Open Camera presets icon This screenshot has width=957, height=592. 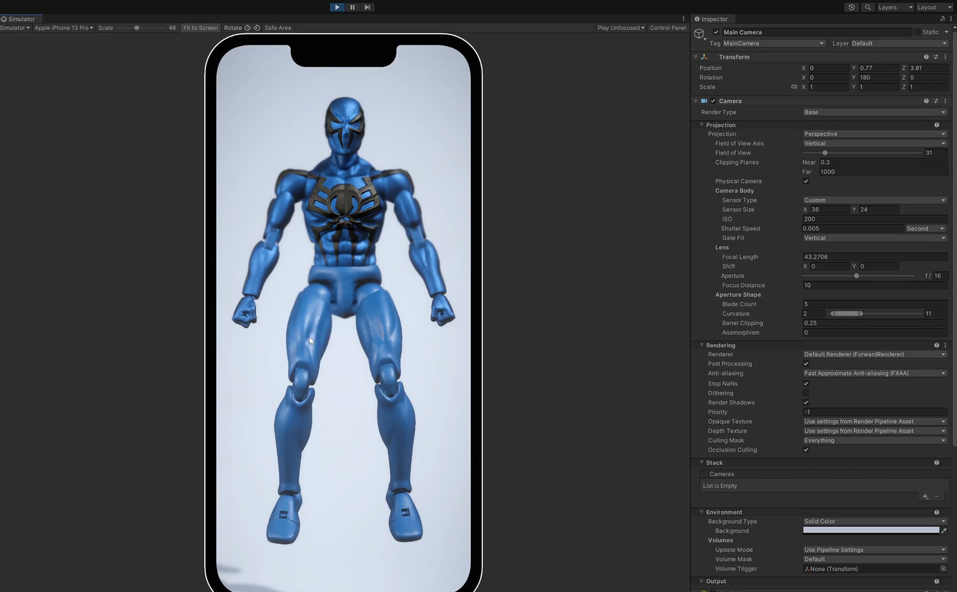[936, 101]
